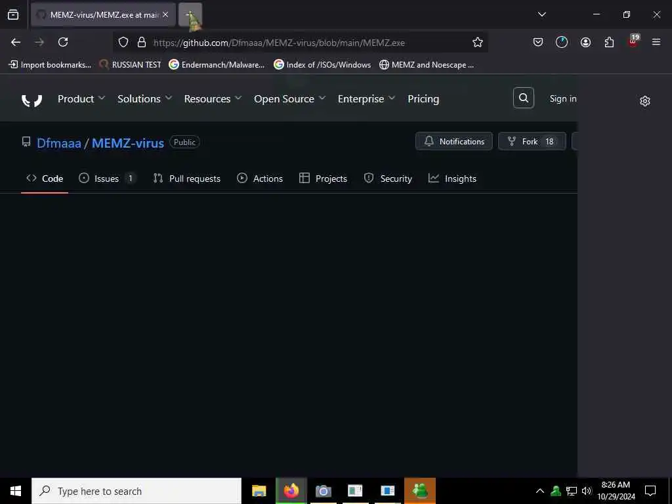
Task: Go back with the browser back arrow
Action: point(16,42)
